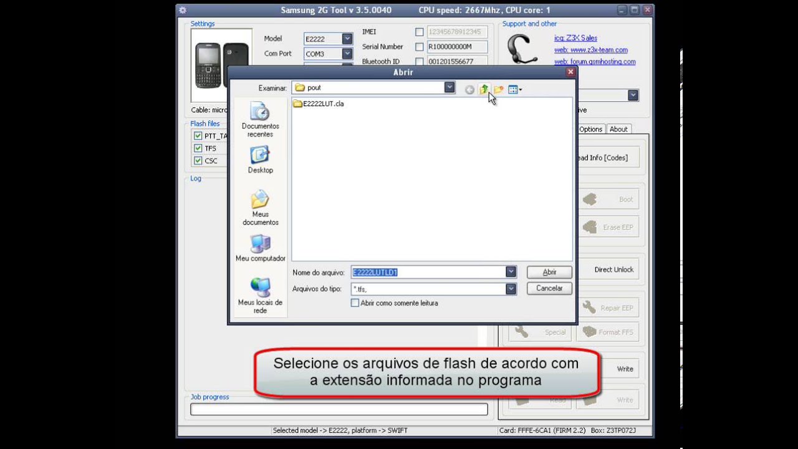Viewport: 798px width, 449px height.
Task: Click the Special button
Action: tap(541, 332)
